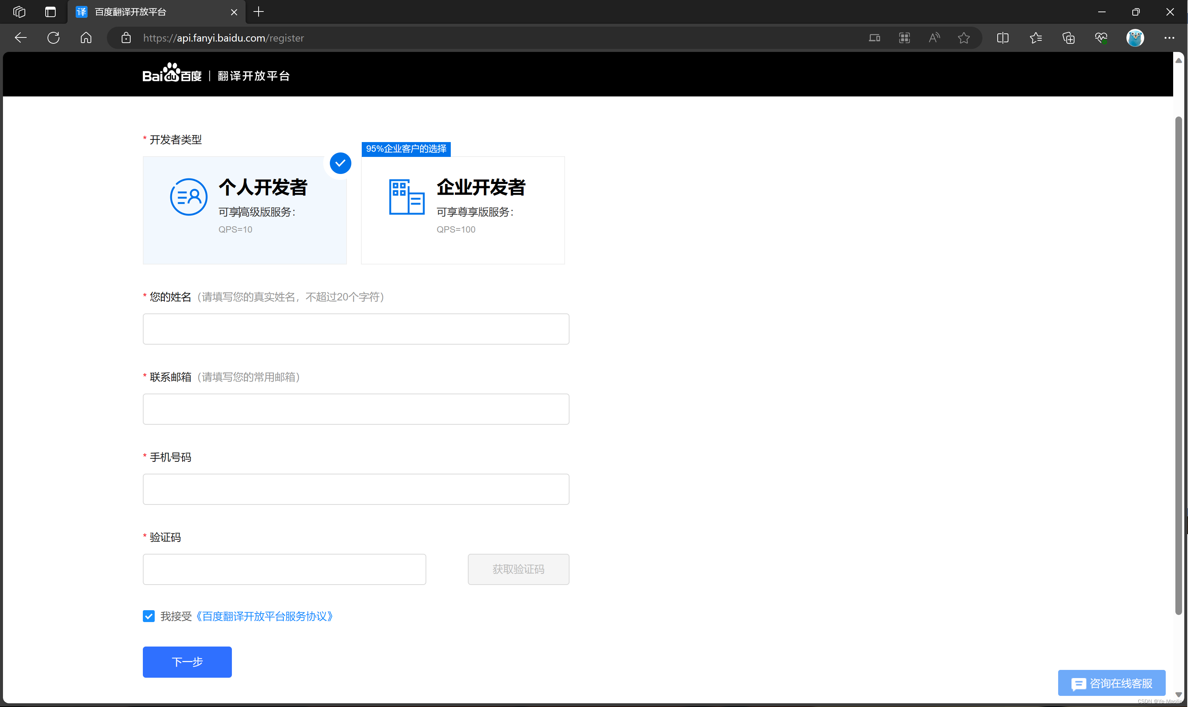Select the 个人开发者 developer type card
The height and width of the screenshot is (707, 1188).
point(245,210)
